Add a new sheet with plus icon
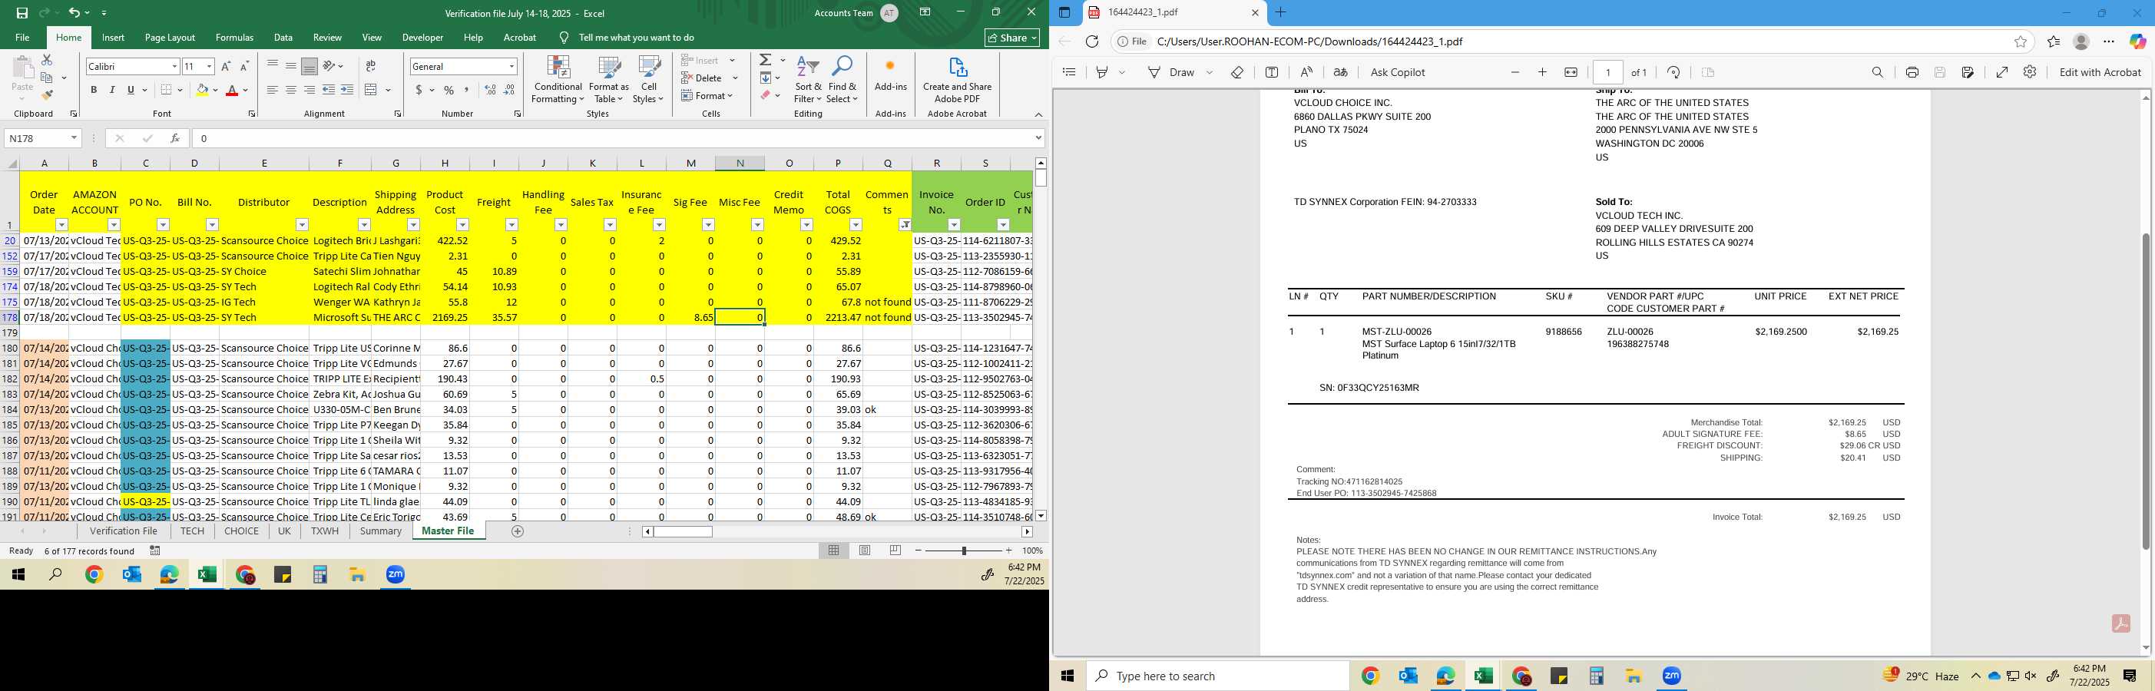The image size is (2155, 691). click(517, 531)
